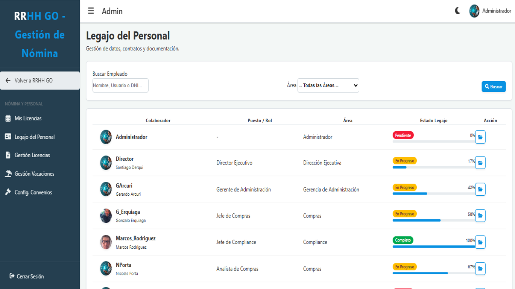Viewport: 515px width, 289px height.
Task: Go to Gestión Licencias section
Action: [x=32, y=155]
